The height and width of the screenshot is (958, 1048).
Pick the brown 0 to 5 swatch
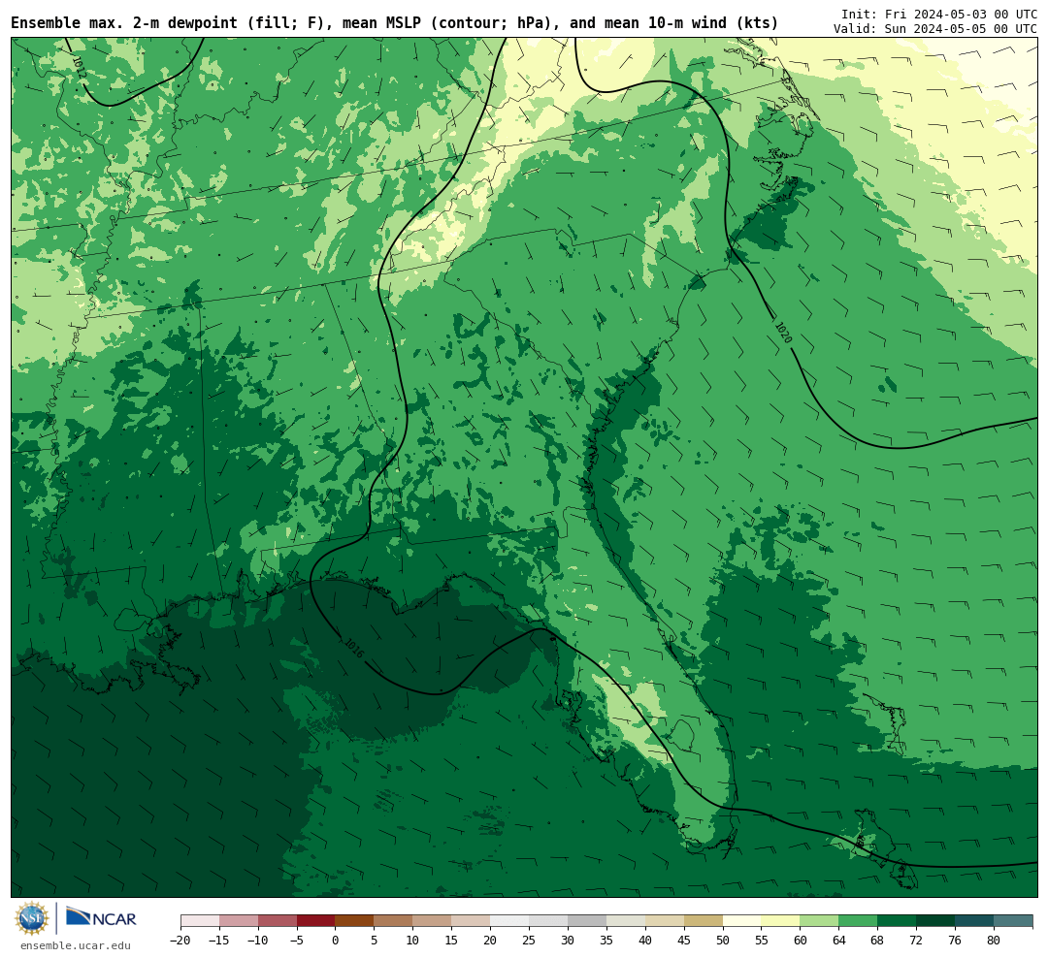click(355, 921)
